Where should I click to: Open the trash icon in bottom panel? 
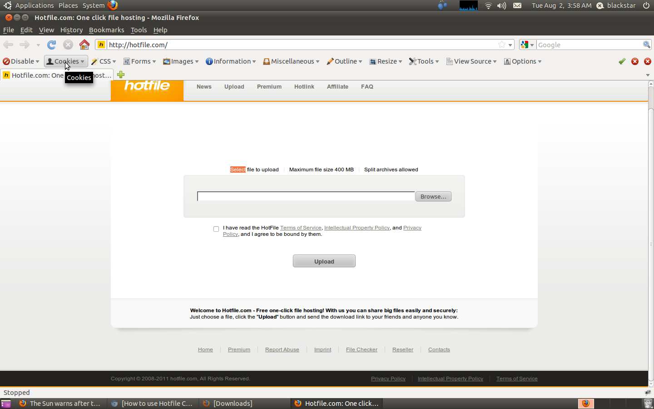(648, 404)
